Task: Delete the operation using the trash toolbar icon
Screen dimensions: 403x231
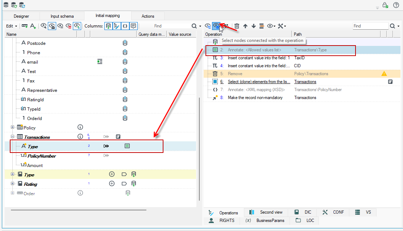Action: click(x=237, y=26)
